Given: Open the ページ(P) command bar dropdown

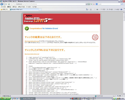Looking at the screenshot, I should pyautogui.click(x=103, y=9).
